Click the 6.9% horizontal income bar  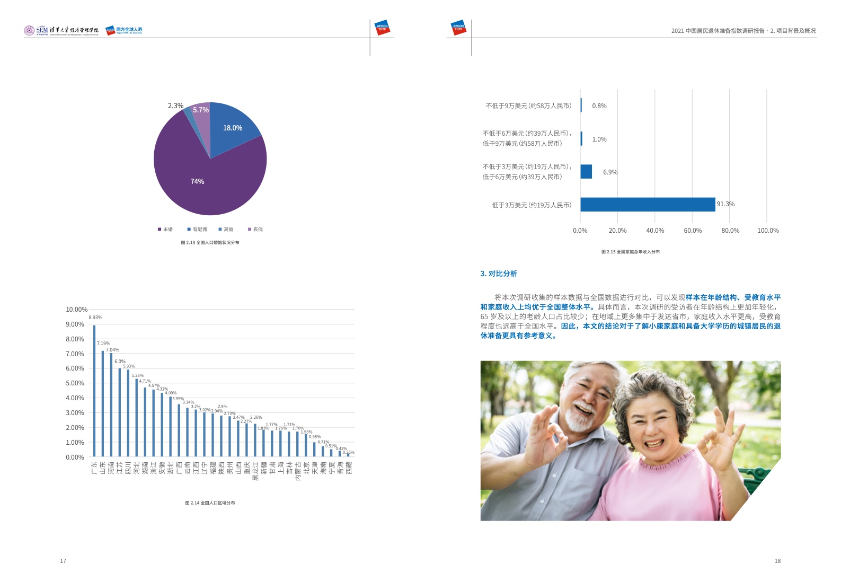click(586, 172)
